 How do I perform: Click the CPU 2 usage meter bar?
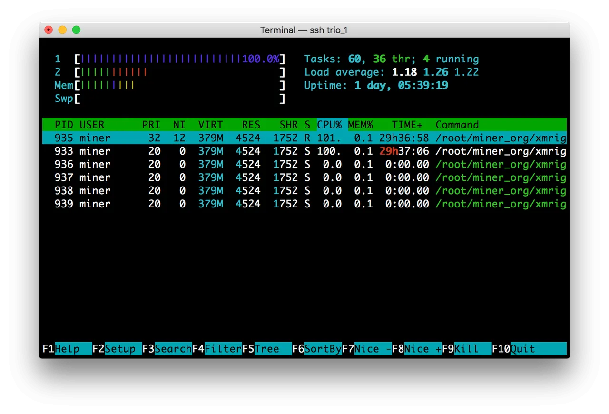[180, 72]
